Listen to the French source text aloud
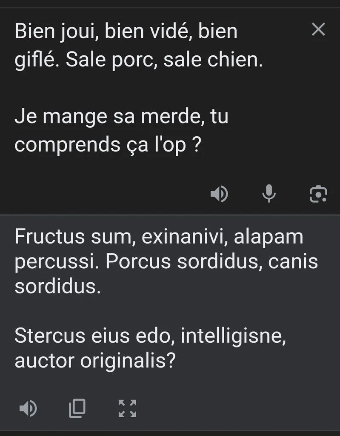Image resolution: width=340 pixels, height=436 pixels. [x=219, y=194]
